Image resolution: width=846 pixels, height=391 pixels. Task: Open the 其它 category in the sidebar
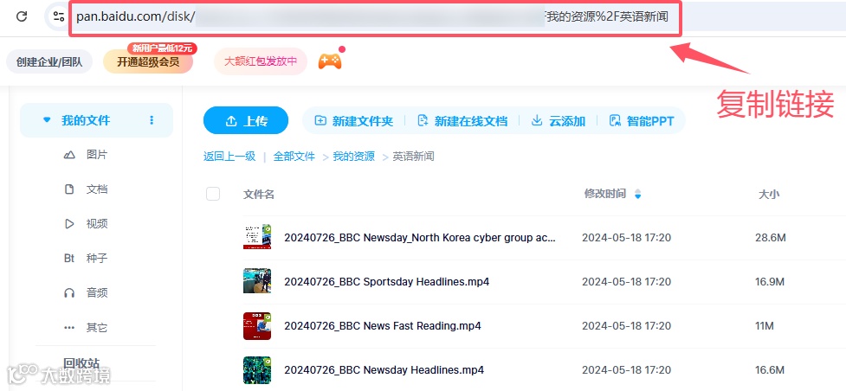pyautogui.click(x=97, y=327)
